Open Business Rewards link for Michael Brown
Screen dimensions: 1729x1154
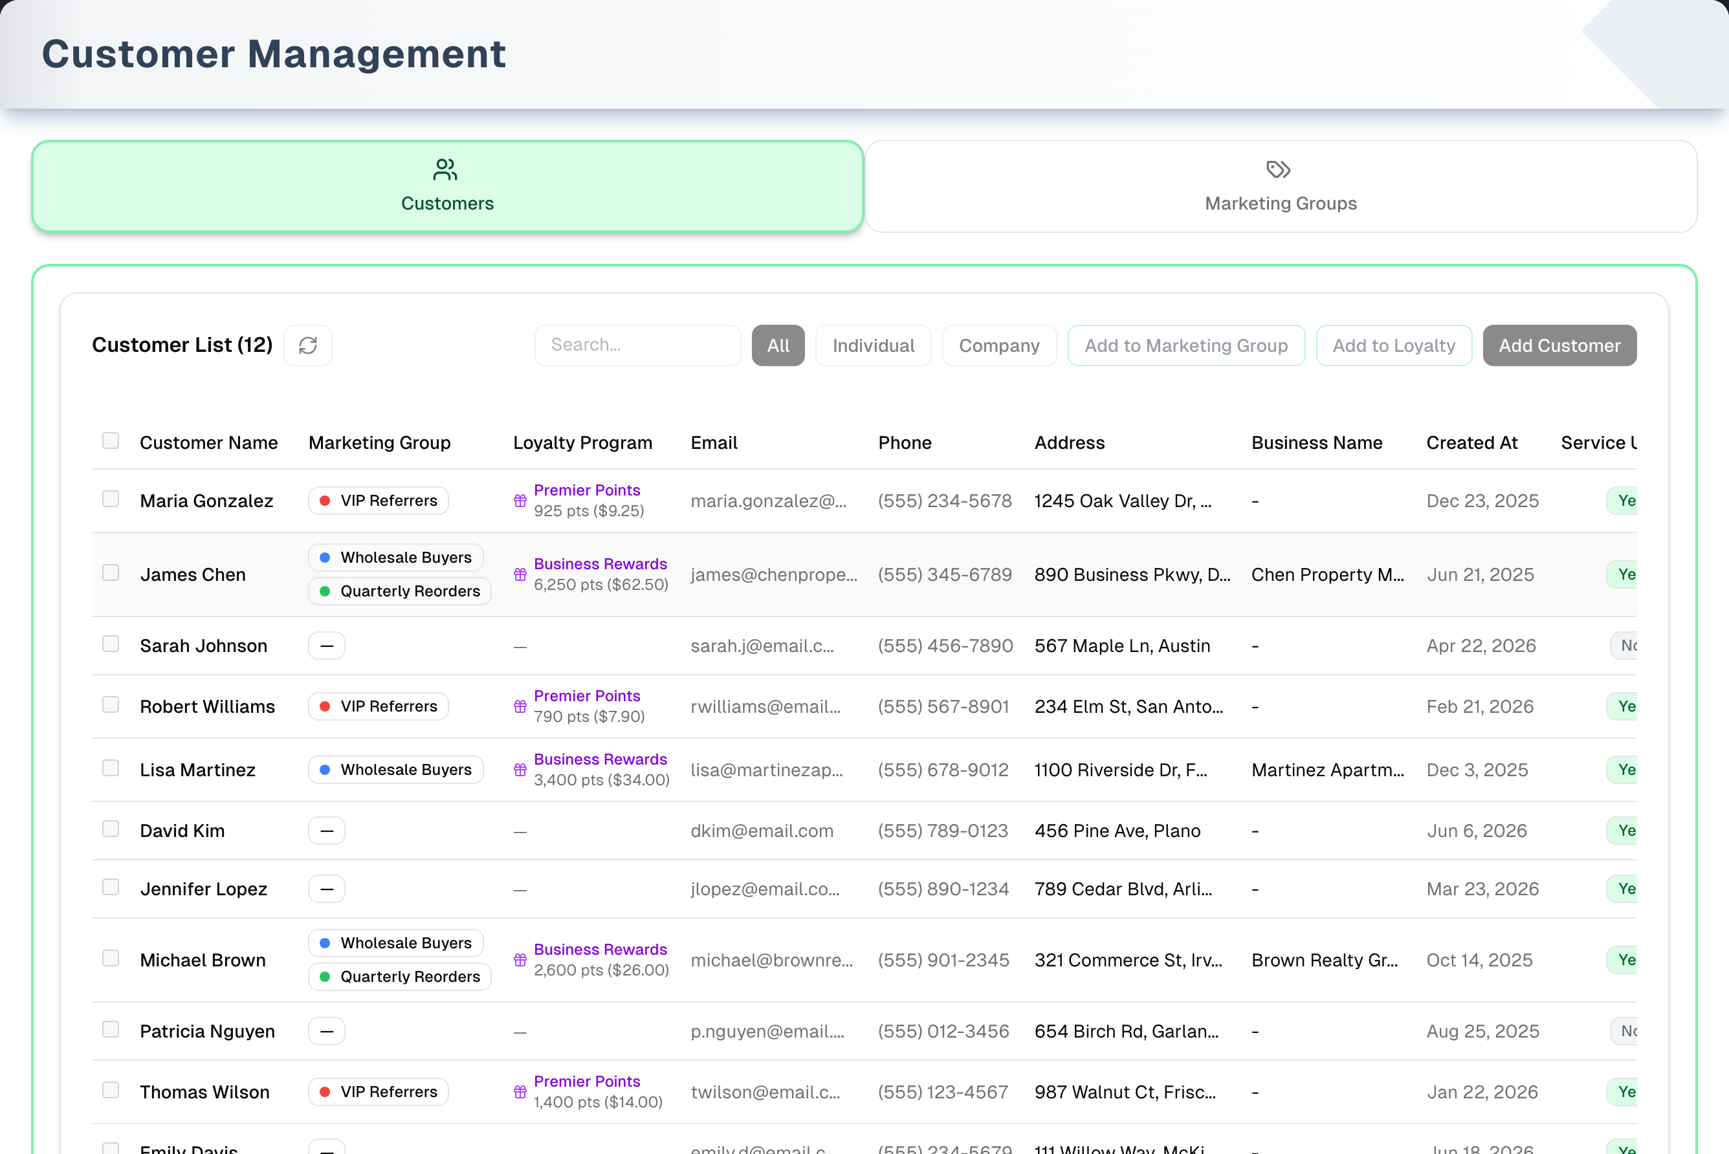[600, 950]
